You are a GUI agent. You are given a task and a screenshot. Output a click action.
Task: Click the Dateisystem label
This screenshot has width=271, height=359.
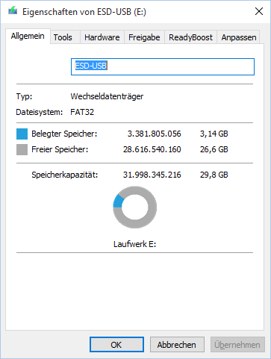[40, 112]
